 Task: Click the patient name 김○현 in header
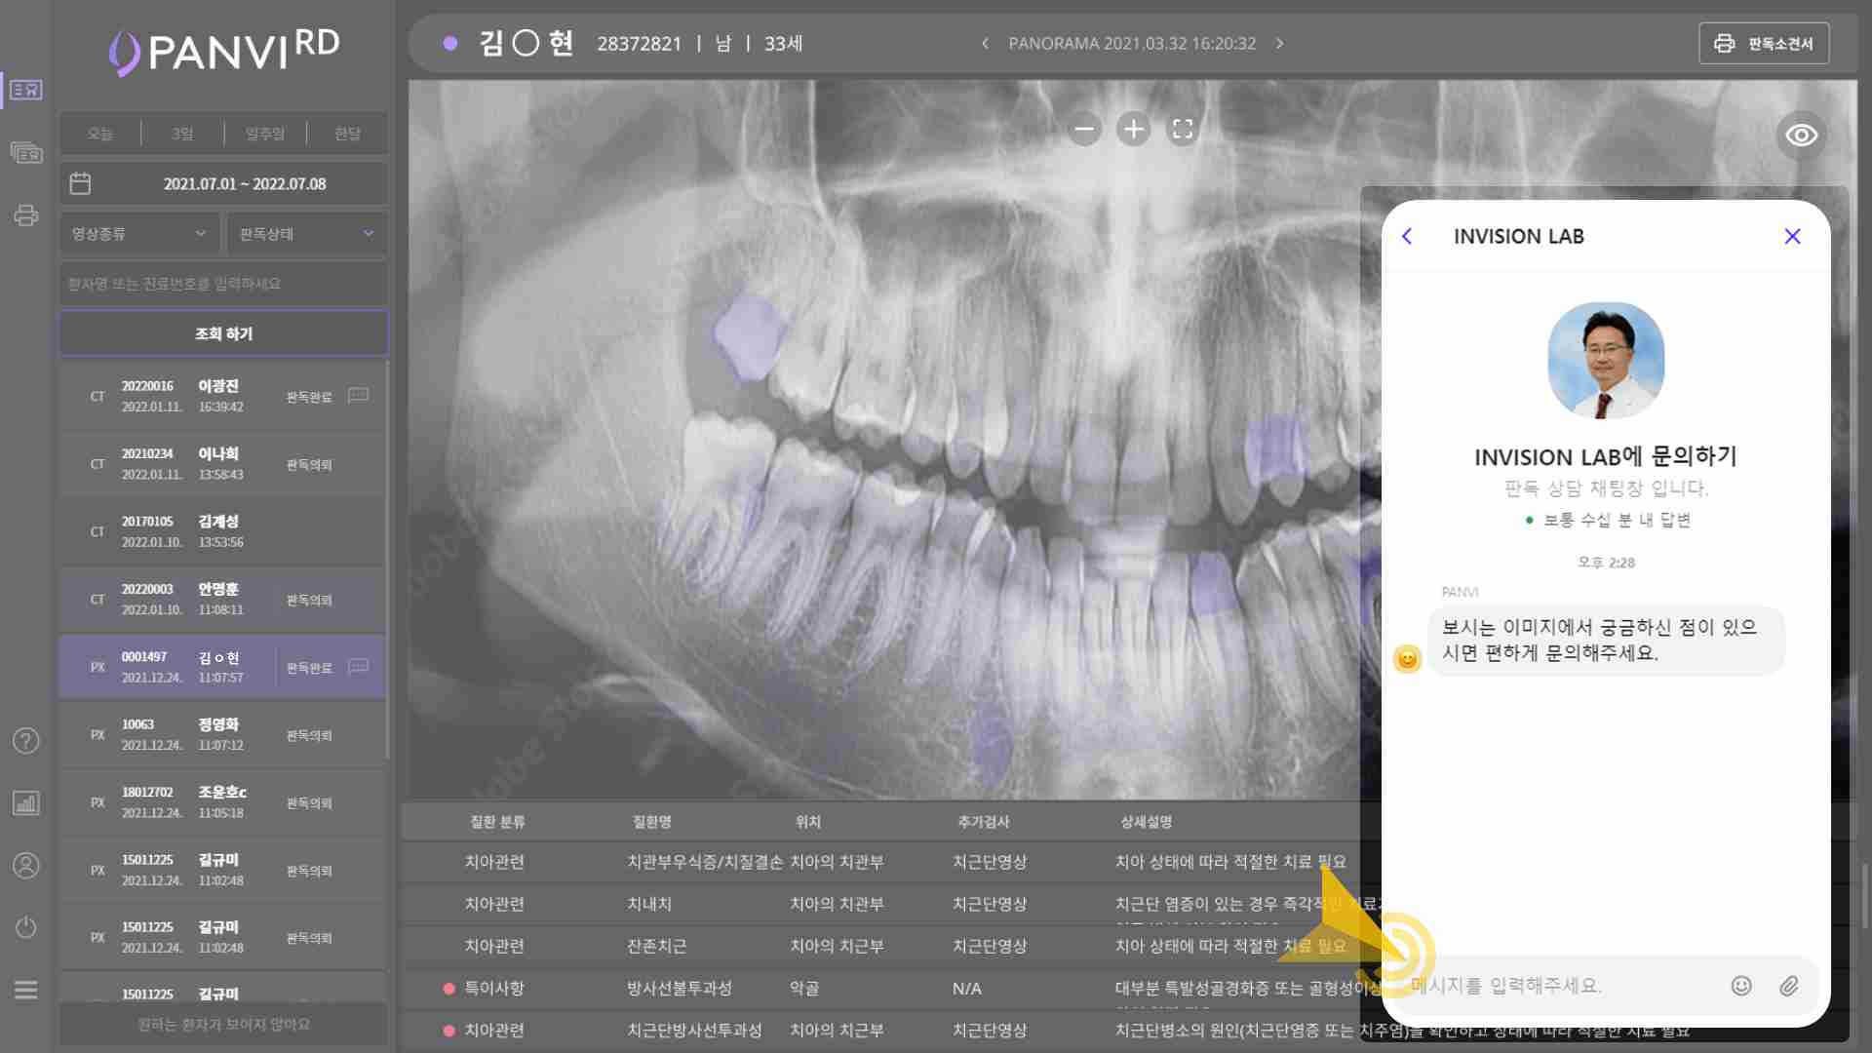pyautogui.click(x=526, y=43)
